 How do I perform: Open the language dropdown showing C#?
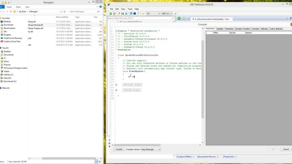pos(153,14)
